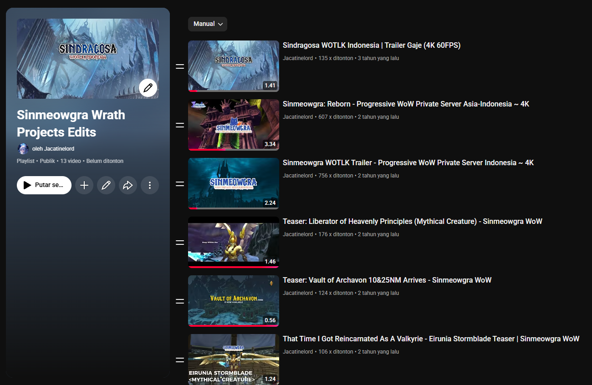
Task: Click the reorder handle for Vault of Archavon teaser
Action: [180, 301]
